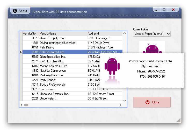Select the Address1 column header
The height and width of the screenshot is (132, 189).
(x=105, y=34)
